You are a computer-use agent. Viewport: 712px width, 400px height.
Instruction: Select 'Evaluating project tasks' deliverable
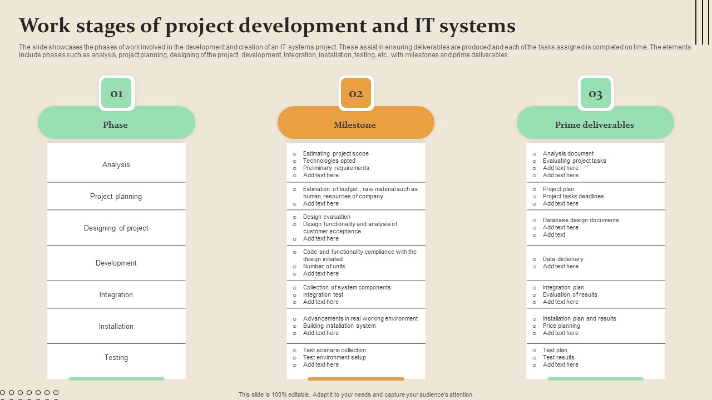(575, 161)
